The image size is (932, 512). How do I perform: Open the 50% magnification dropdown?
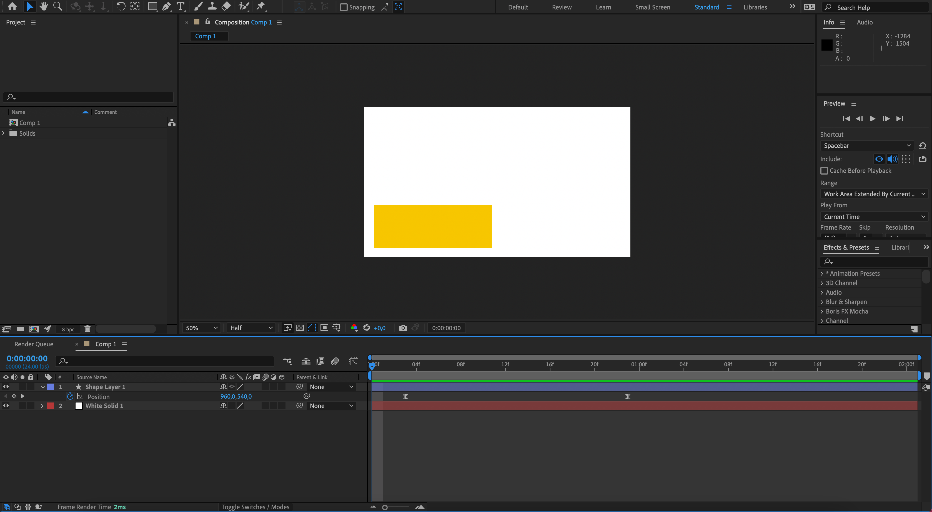[201, 328]
